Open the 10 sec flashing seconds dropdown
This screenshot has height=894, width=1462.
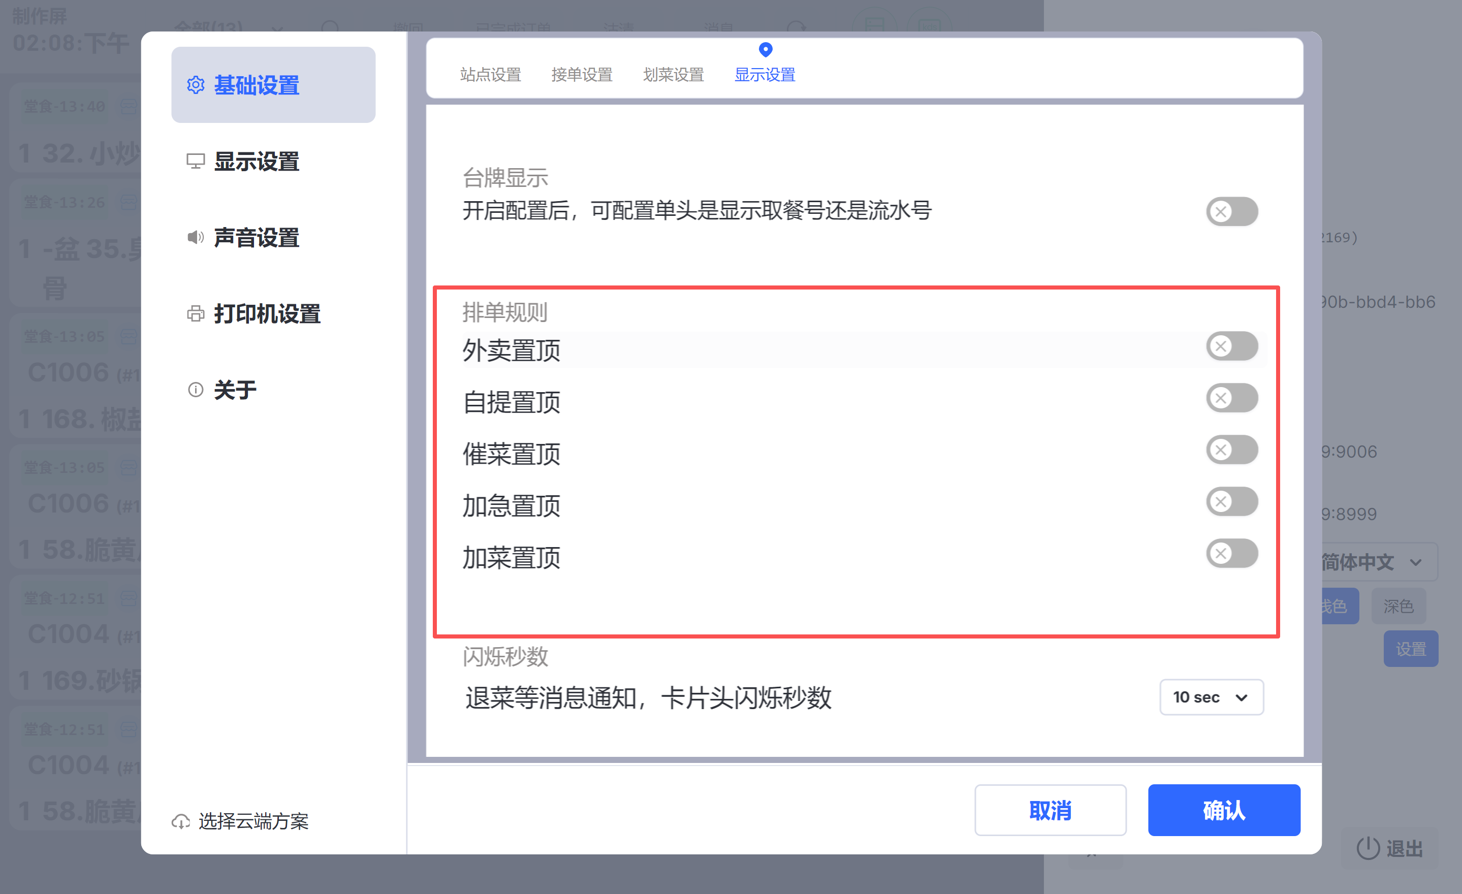pos(1211,697)
